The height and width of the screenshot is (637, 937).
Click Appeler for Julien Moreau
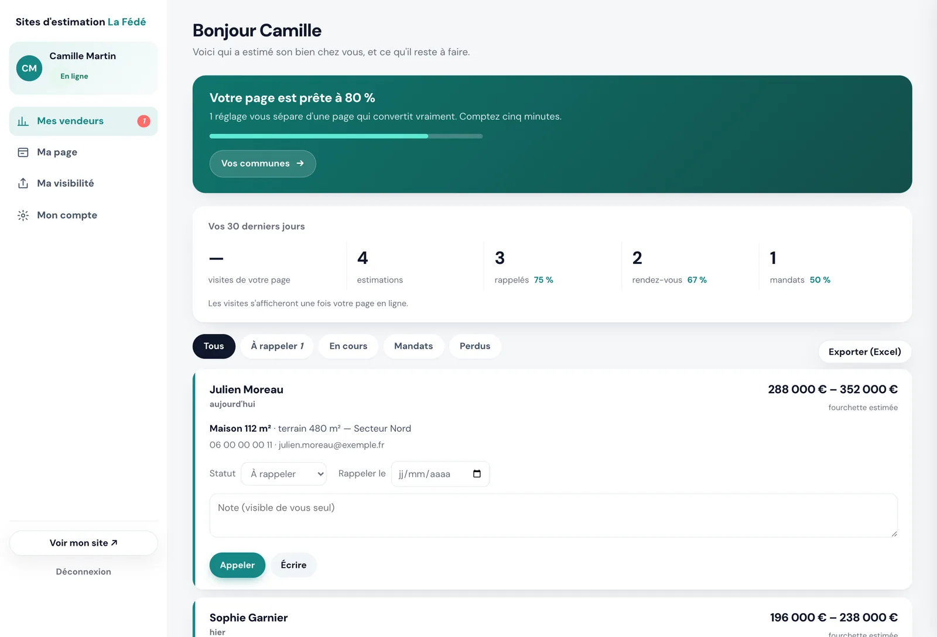pyautogui.click(x=237, y=565)
